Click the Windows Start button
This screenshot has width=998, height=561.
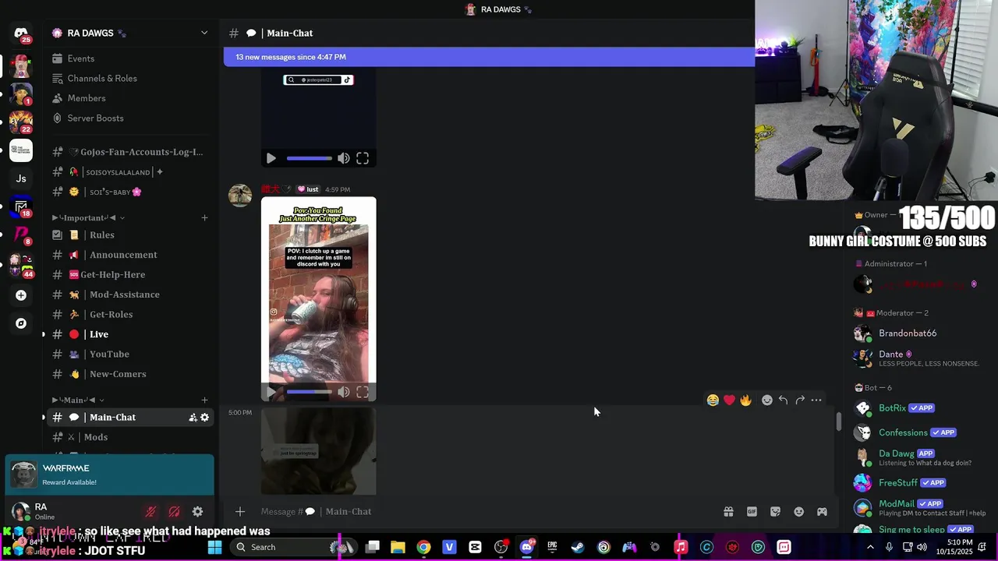click(214, 547)
